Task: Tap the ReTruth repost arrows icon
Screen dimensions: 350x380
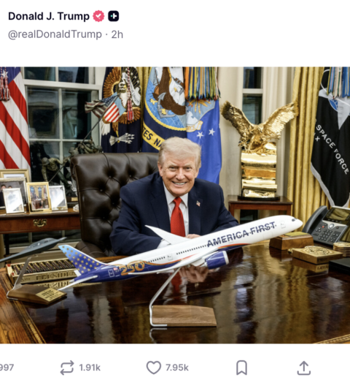Action: tap(67, 368)
